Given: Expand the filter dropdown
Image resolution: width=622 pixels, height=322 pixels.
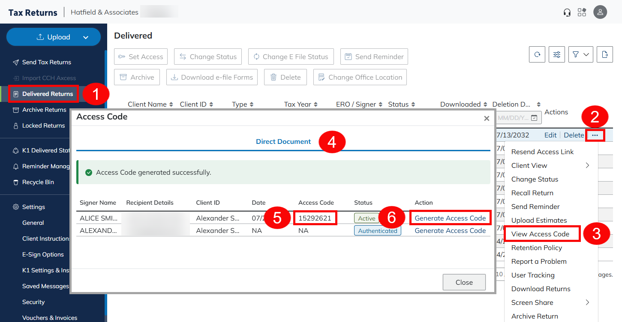Looking at the screenshot, I should pos(580,54).
